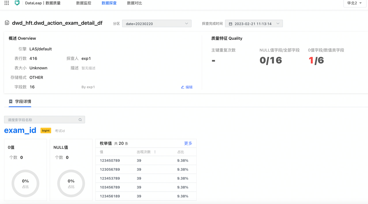368x204 pixels.
Task: Click the table name dwd_hft.dwd_action_exam_detail_df
Action: [57, 23]
